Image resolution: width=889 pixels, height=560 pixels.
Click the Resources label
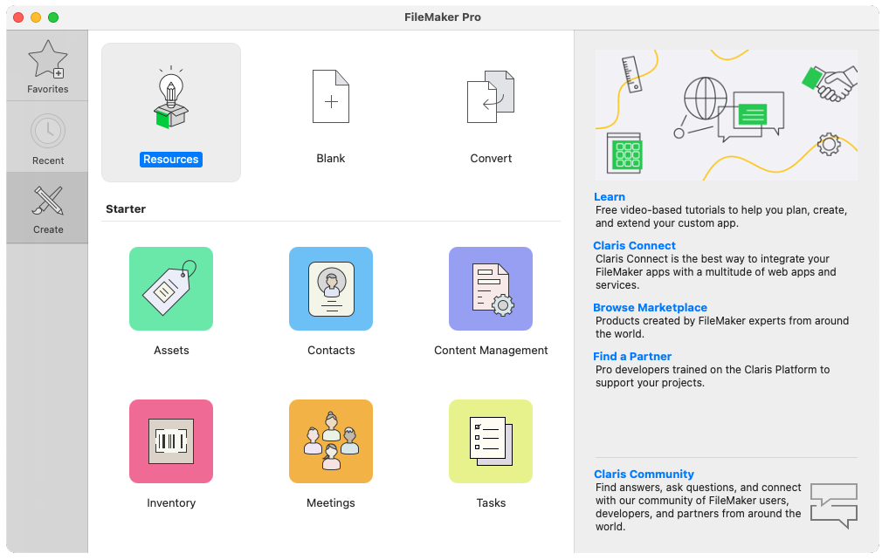click(x=170, y=160)
